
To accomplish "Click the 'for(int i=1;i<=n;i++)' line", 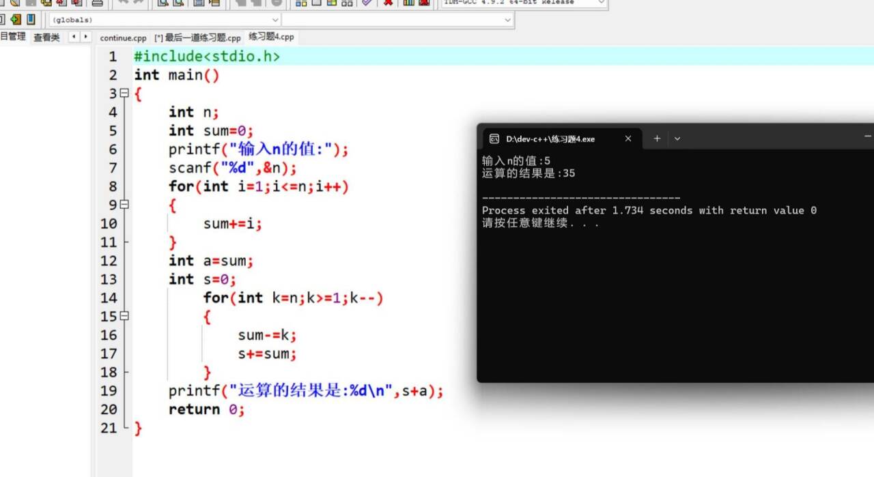I will click(259, 186).
